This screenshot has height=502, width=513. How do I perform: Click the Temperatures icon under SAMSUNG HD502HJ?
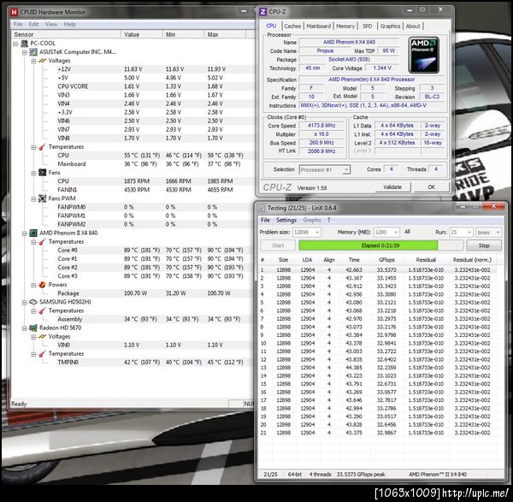(42, 310)
